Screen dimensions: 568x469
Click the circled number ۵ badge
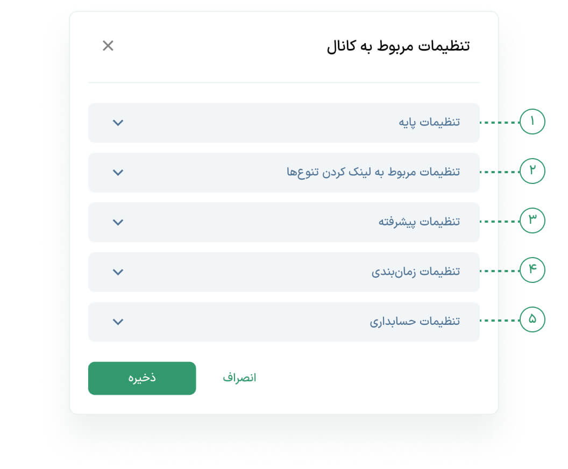(x=532, y=320)
